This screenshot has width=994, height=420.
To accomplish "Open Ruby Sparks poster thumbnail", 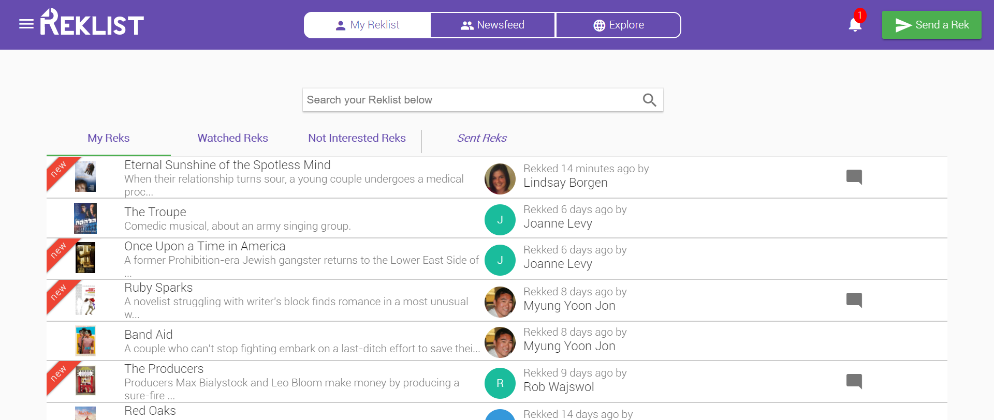I will point(85,299).
